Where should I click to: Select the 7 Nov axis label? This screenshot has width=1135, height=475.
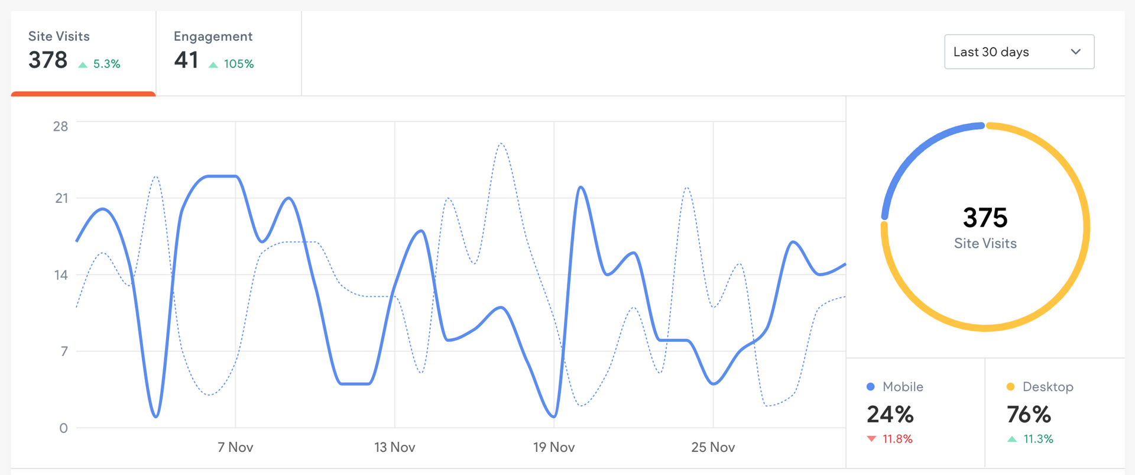235,447
